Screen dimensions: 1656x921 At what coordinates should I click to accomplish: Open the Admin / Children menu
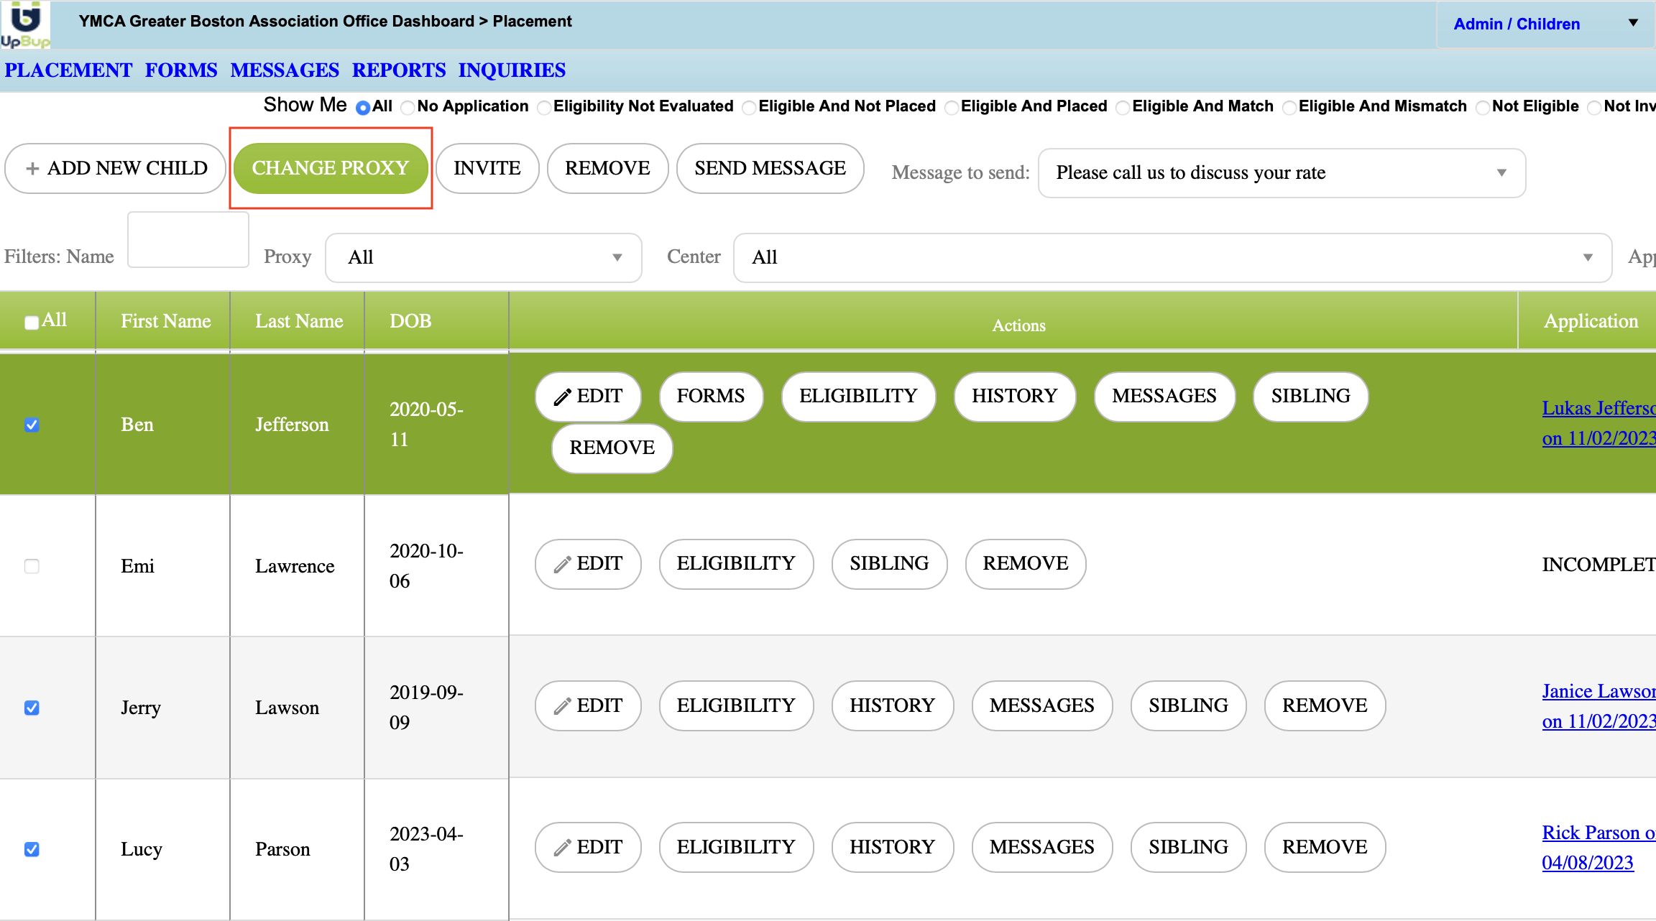(x=1545, y=24)
